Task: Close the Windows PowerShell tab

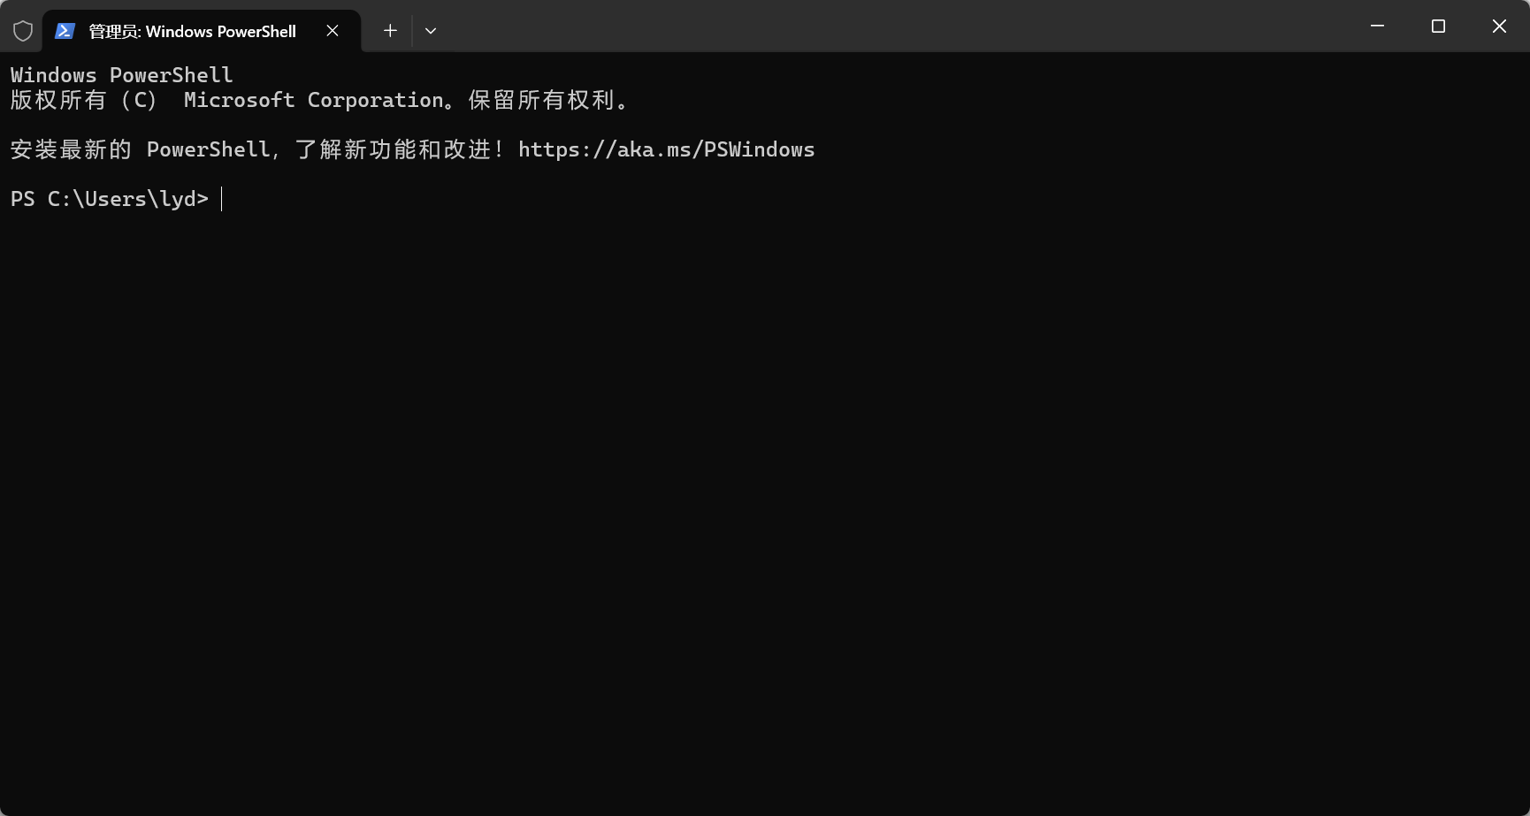Action: 332,30
